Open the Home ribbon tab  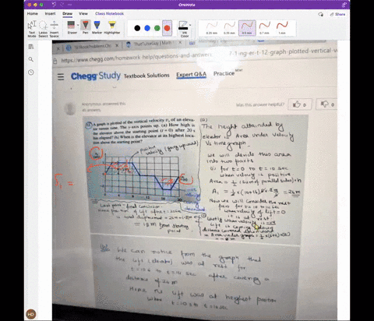[33, 14]
